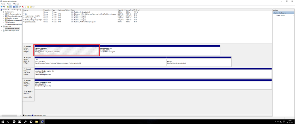
Task: Collapse the Gestion des disques actions header
Action: (x=293, y=13)
